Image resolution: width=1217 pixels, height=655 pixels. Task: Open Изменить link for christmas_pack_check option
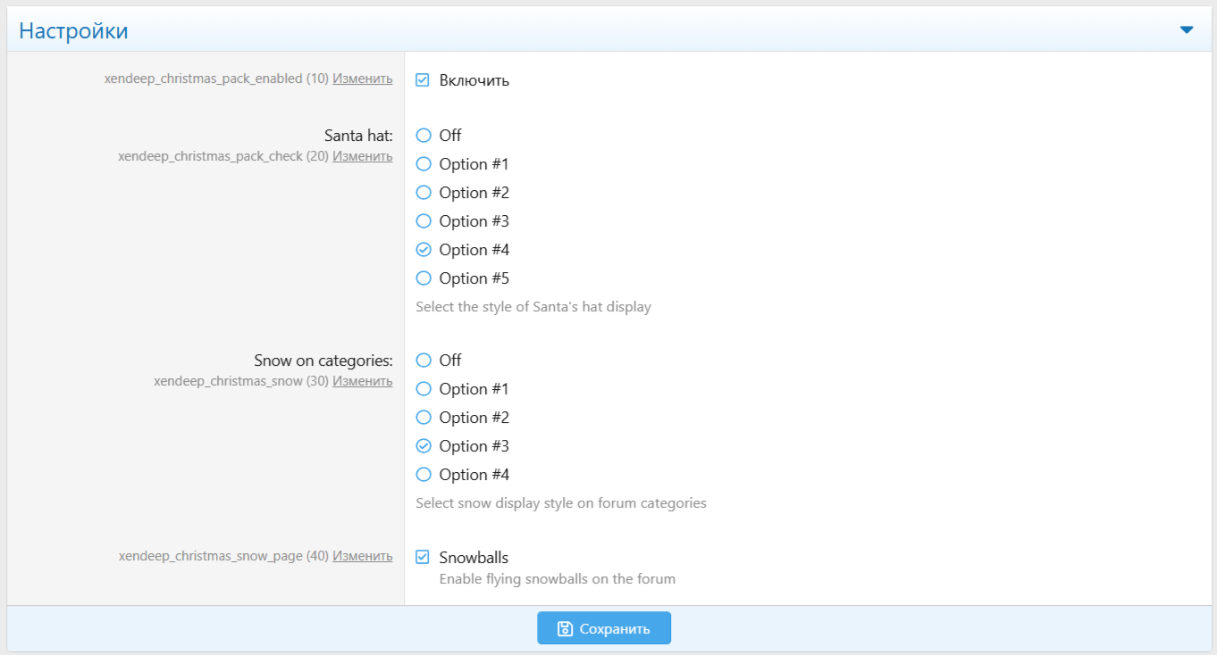pos(362,156)
